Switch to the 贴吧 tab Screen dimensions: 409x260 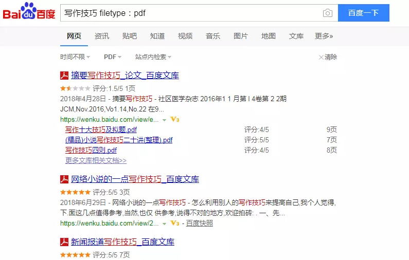tap(130, 36)
